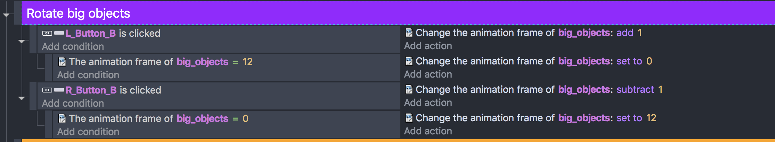Image resolution: width=775 pixels, height=142 pixels.
Task: Click the button icon beside R_Button_B condition
Action: click(x=47, y=90)
